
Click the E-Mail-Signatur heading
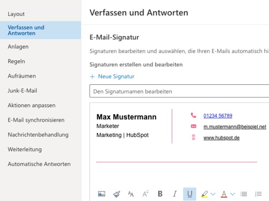point(114,37)
